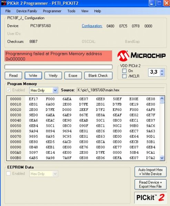Toggle the /MCLR checkbox
The width and height of the screenshot is (170, 206).
tap(124, 76)
